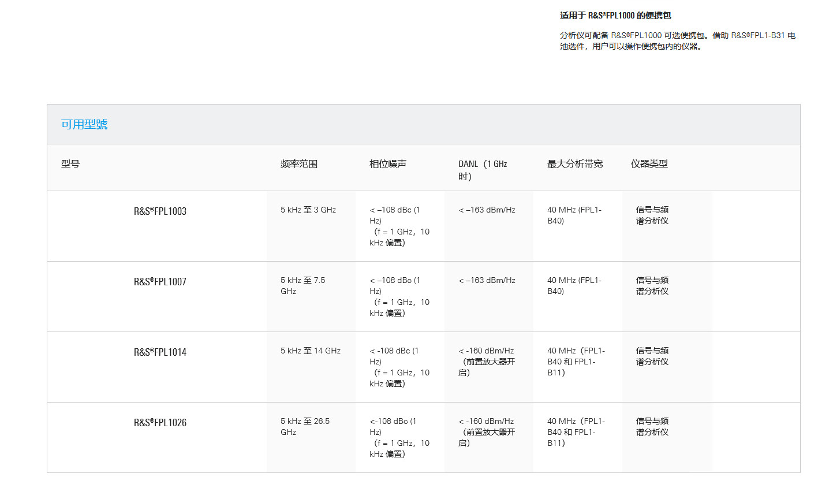This screenshot has width=833, height=499.
Task: Click the 5 kHz 至 3 GHz frequency cell
Action: point(308,210)
